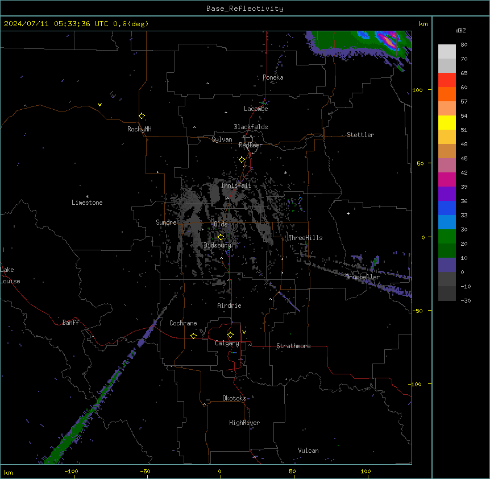Screen dimensions: 490x479
Task: Click the Strathmore city label
Action: [293, 346]
